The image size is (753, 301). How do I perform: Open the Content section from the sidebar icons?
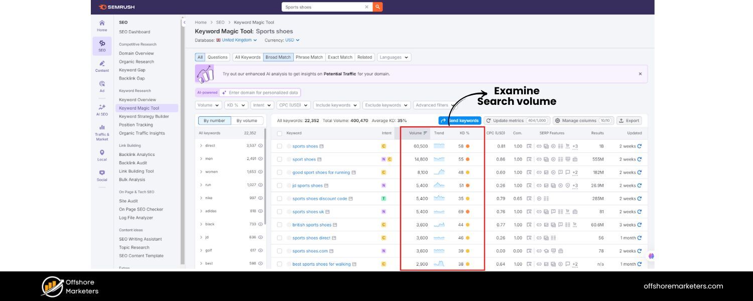(101, 65)
